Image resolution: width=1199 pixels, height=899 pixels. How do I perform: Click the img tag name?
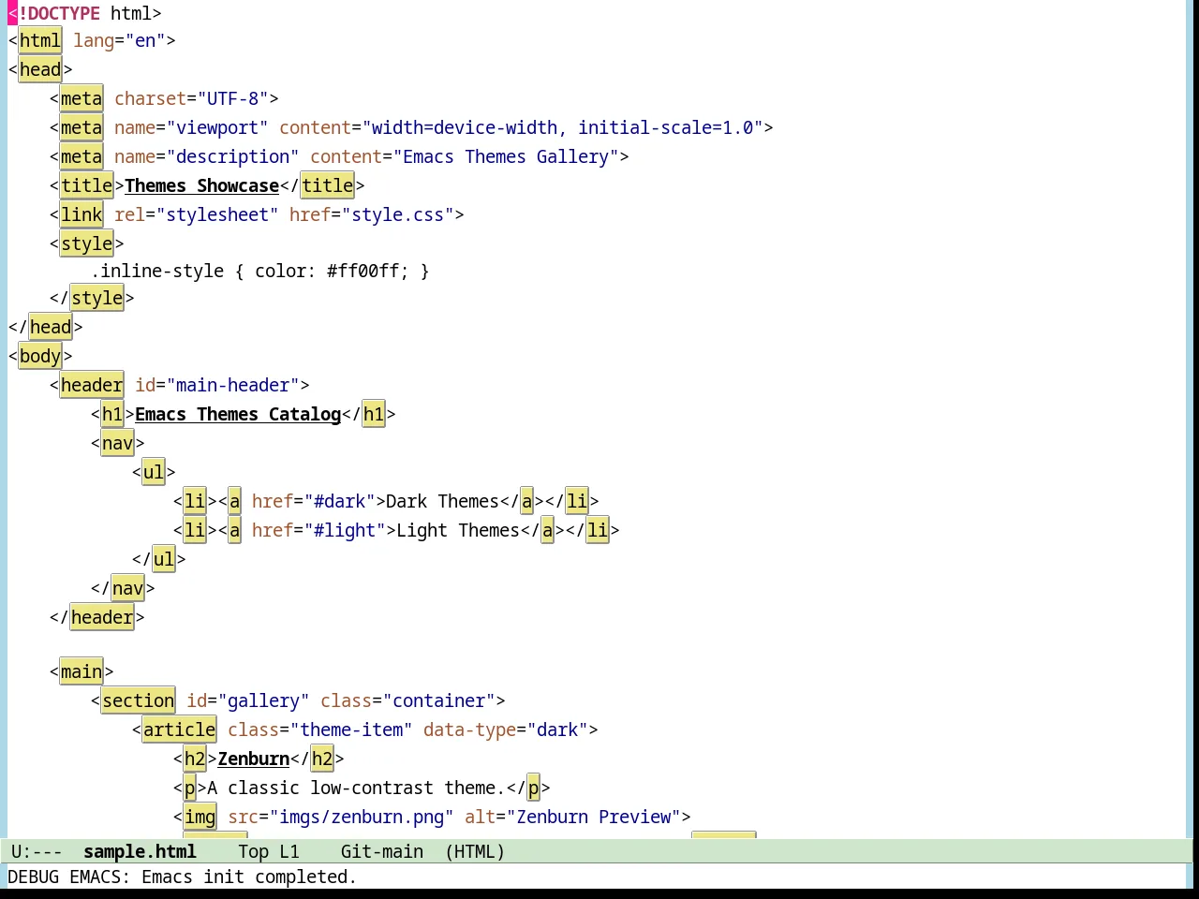click(200, 817)
